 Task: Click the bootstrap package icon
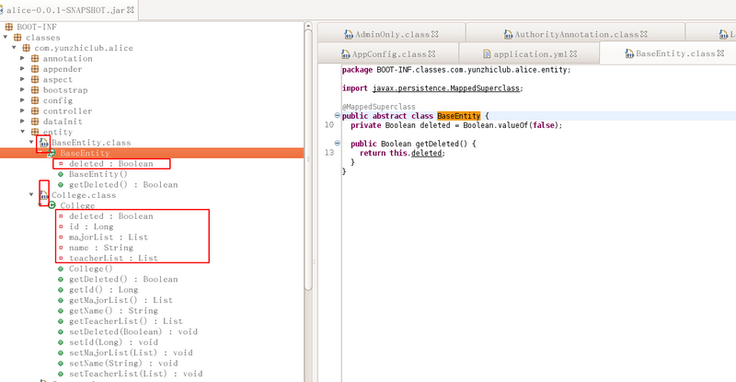(35, 89)
